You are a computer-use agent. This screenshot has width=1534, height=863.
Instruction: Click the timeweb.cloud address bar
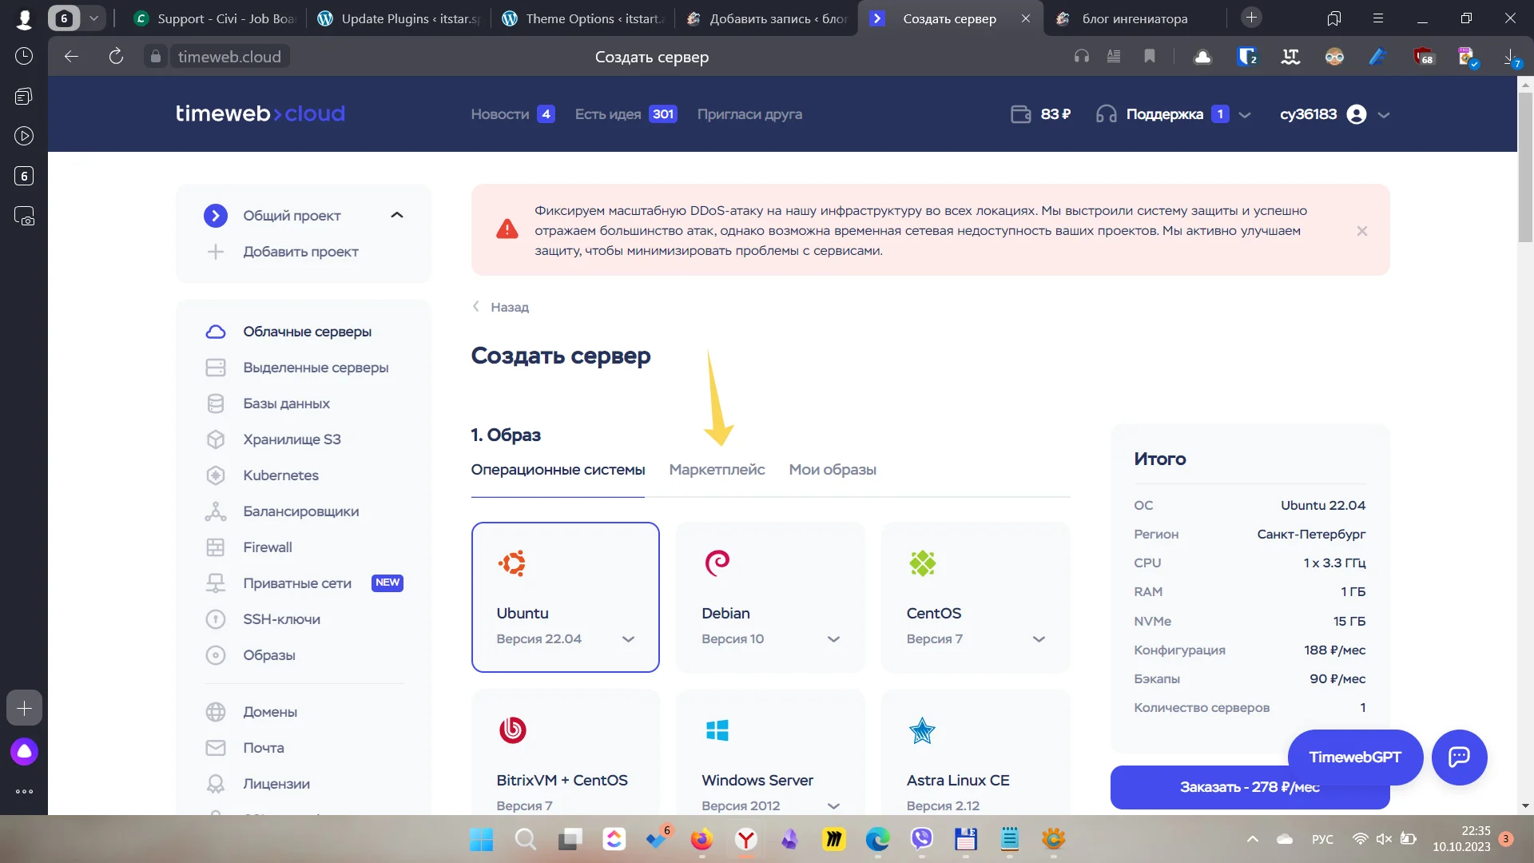[x=230, y=56]
